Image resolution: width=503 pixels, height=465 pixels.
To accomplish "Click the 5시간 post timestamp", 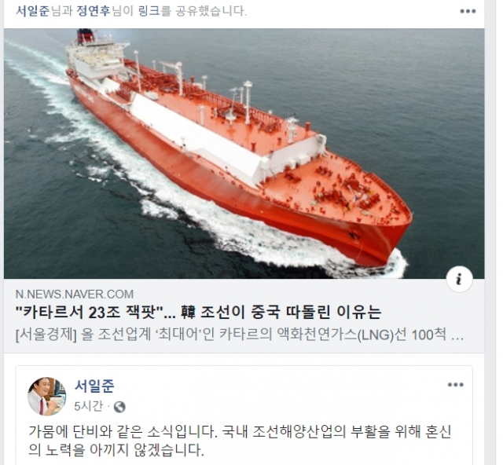I will (88, 406).
